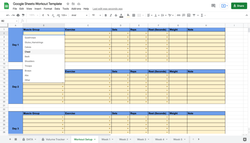The height and width of the screenshot is (143, 250).
Task: Open the File menu
Action: pyautogui.click(x=15, y=9)
